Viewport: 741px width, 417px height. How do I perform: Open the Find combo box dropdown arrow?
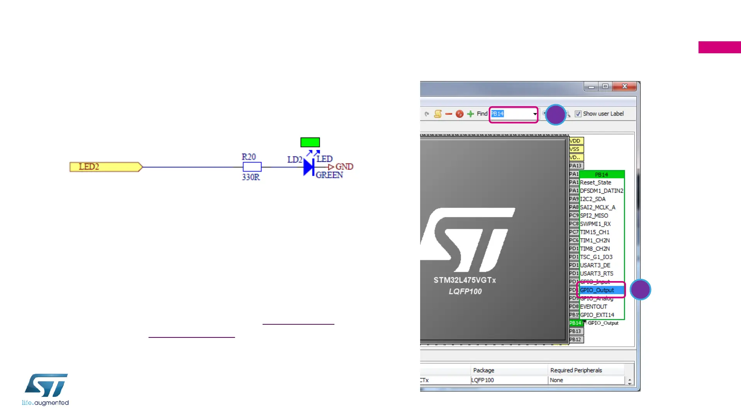(x=535, y=114)
